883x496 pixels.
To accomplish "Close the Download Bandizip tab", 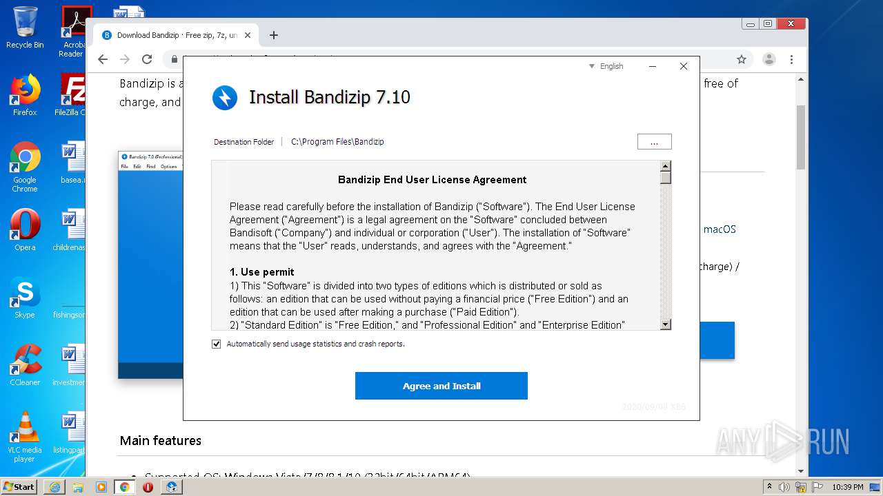I will (248, 35).
